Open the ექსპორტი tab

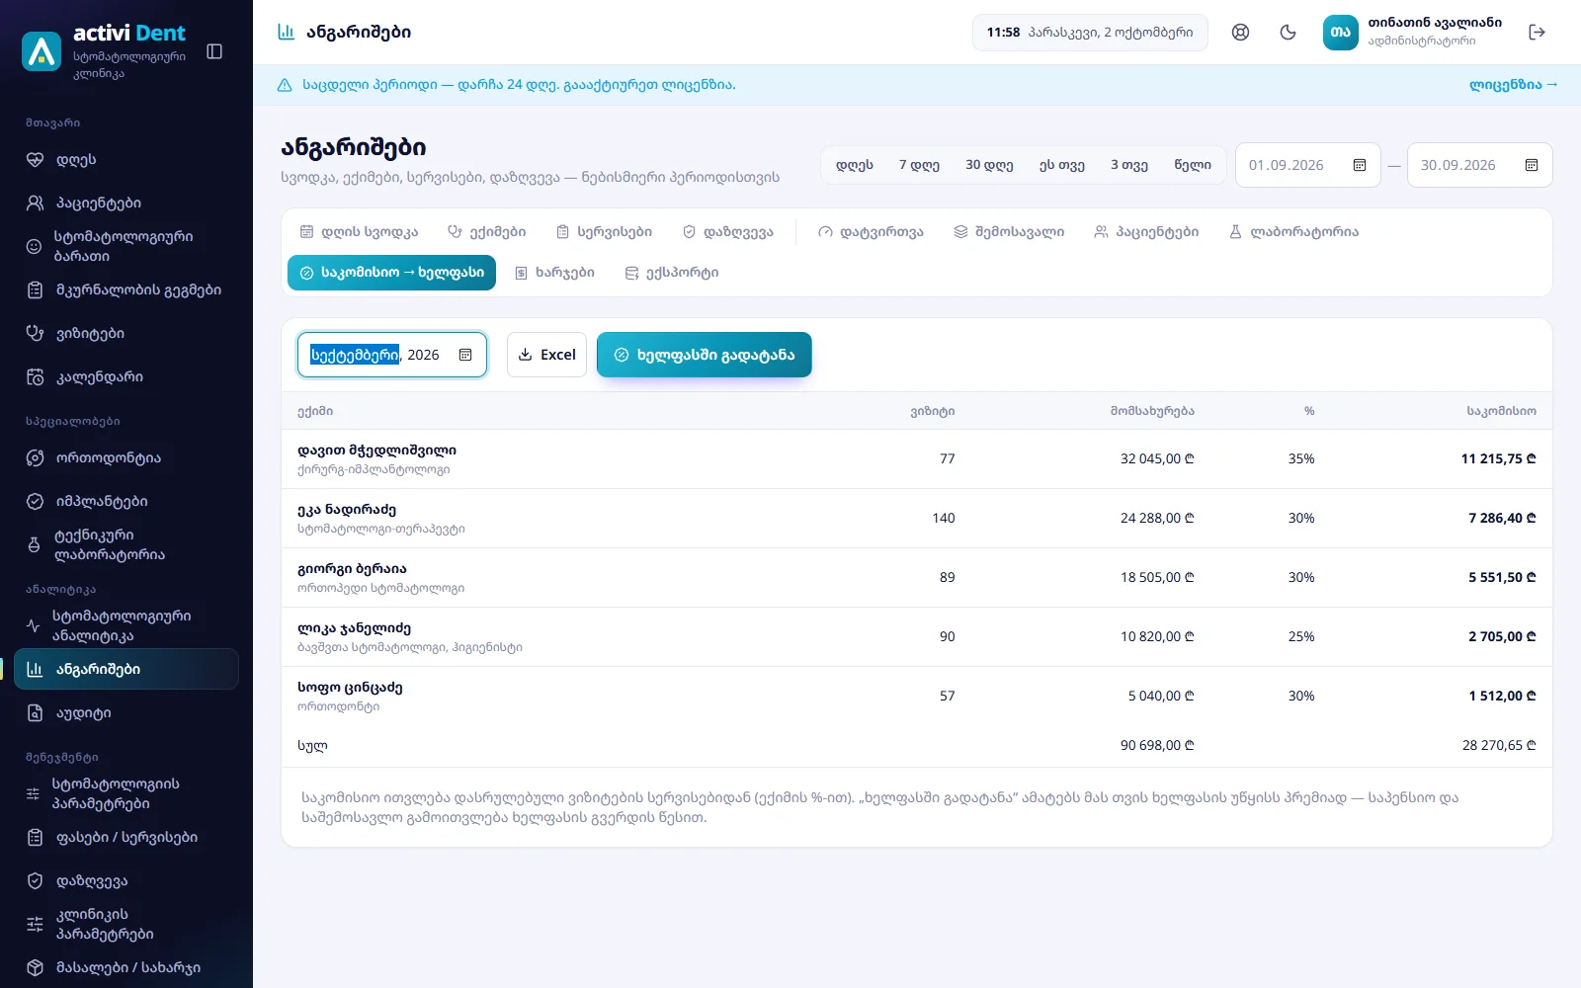click(672, 273)
